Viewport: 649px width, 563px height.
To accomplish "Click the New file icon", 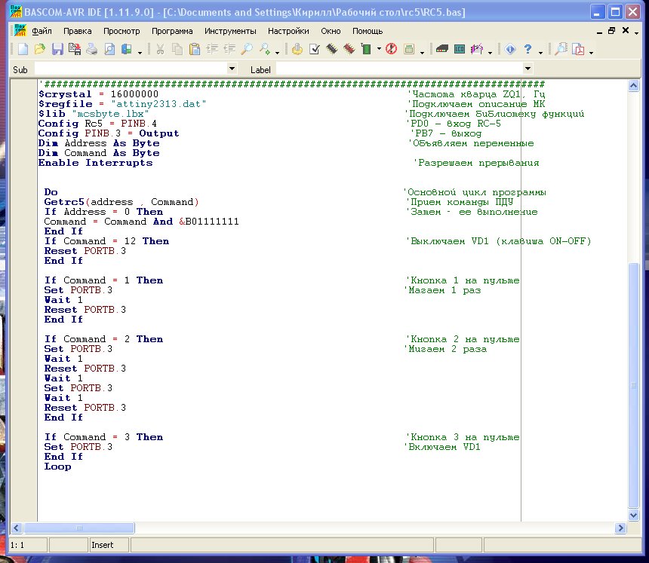I will coord(23,50).
